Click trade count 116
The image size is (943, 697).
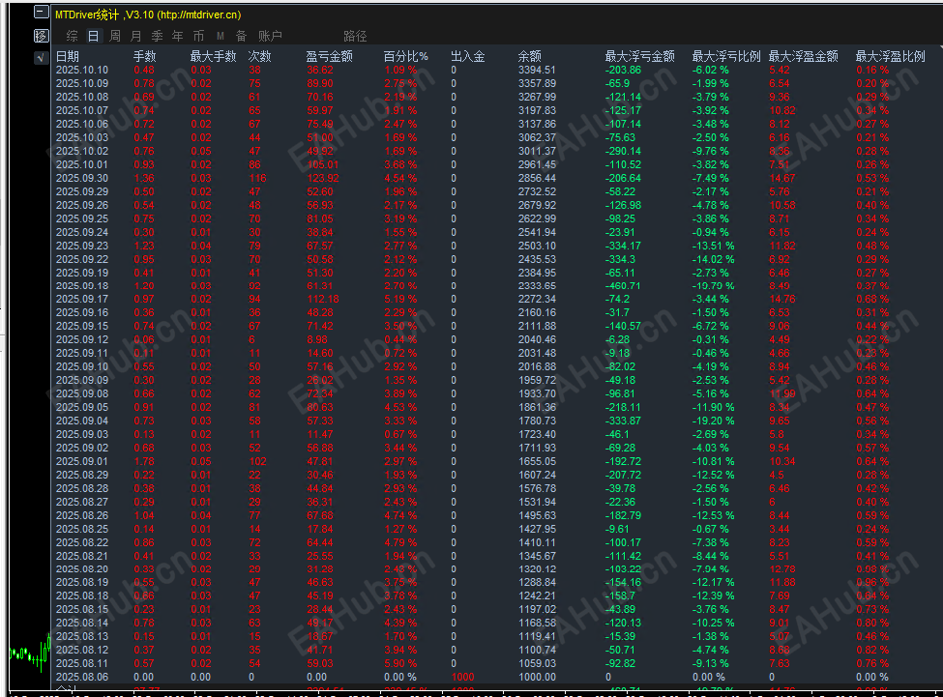pos(257,178)
